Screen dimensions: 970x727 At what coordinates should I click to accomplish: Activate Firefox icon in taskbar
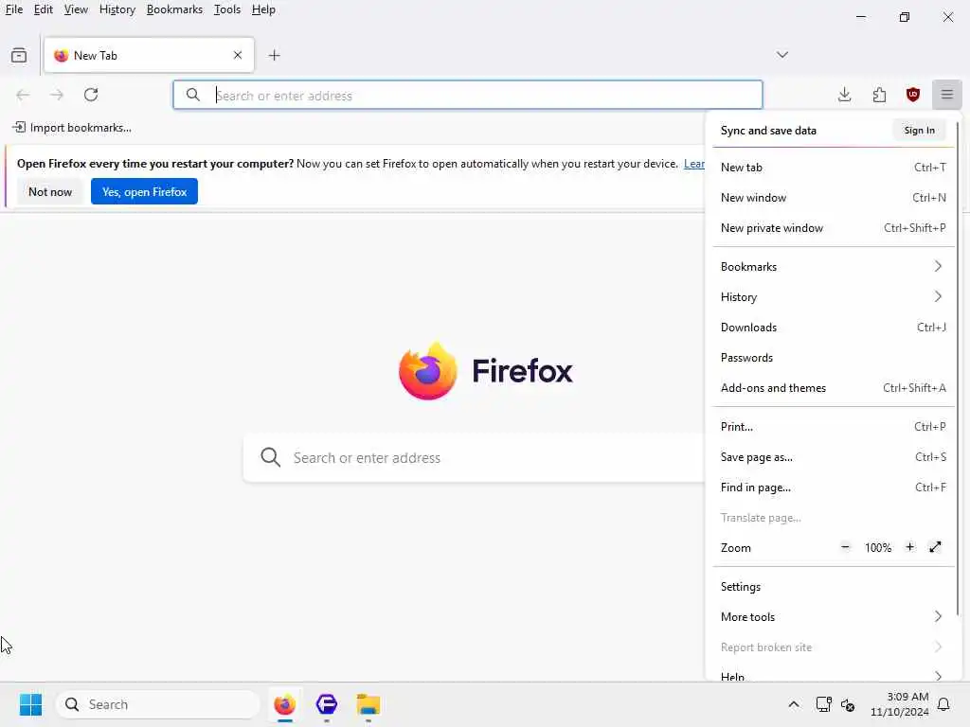tap(284, 704)
